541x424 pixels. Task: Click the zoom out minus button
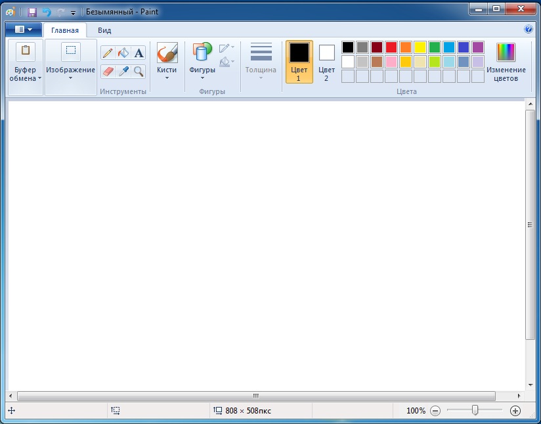(x=435, y=411)
